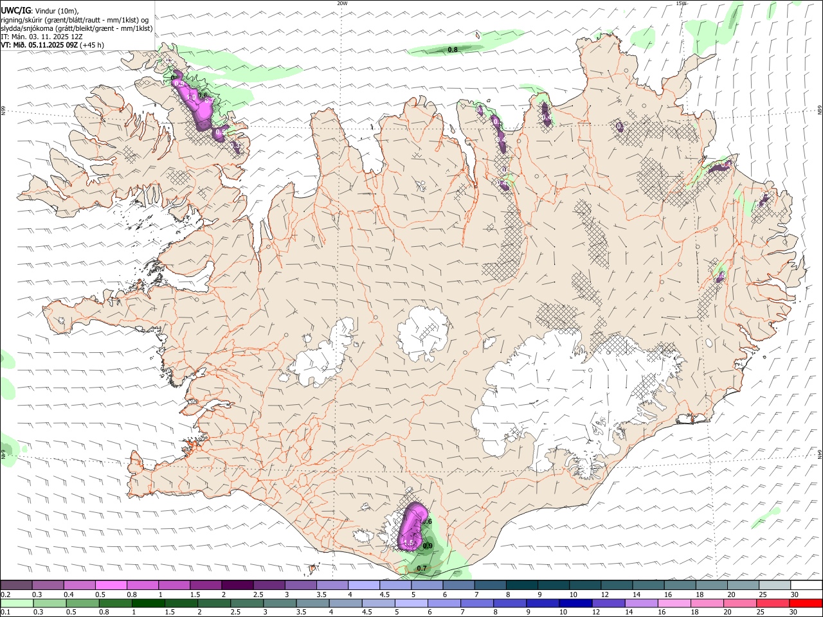Click the medium green 0.5 rain swatch
The height and width of the screenshot is (617, 823).
pos(83,604)
